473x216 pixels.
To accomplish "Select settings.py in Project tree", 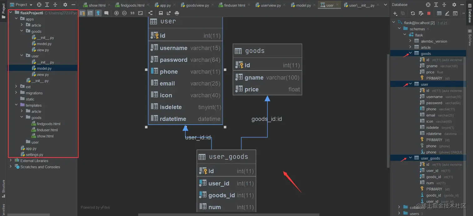I will 34,154.
